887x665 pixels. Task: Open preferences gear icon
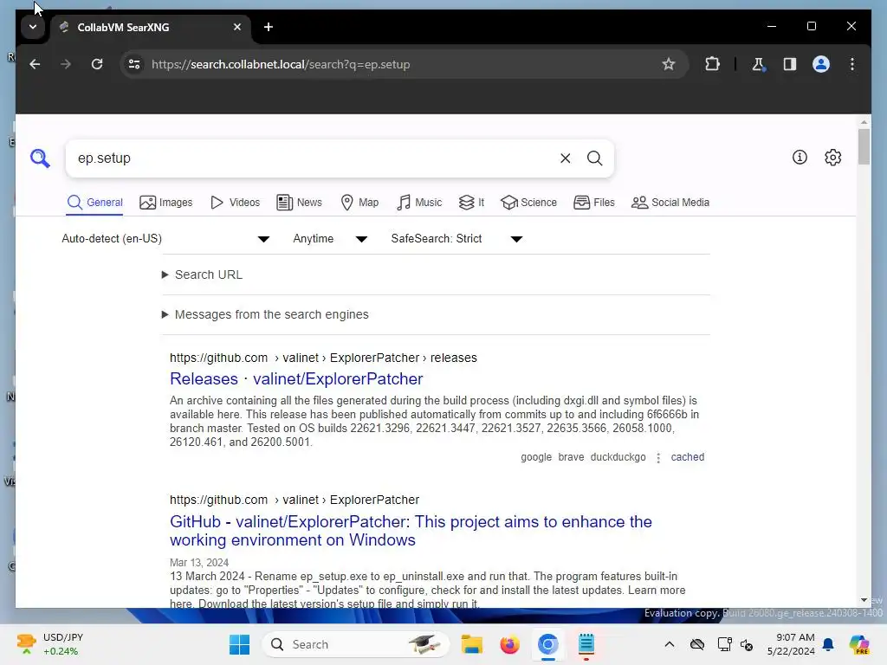coord(832,158)
